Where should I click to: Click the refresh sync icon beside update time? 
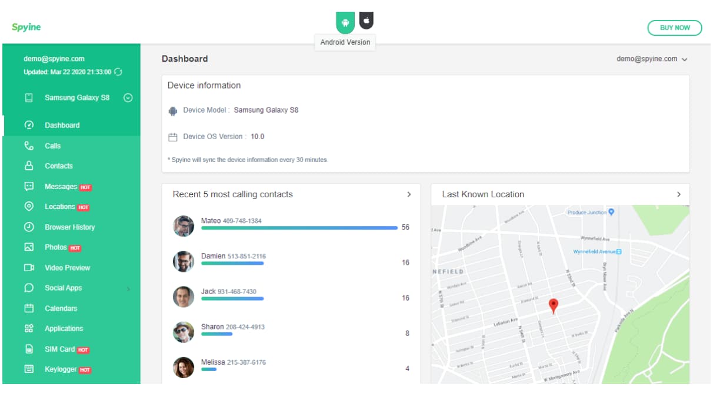point(118,72)
